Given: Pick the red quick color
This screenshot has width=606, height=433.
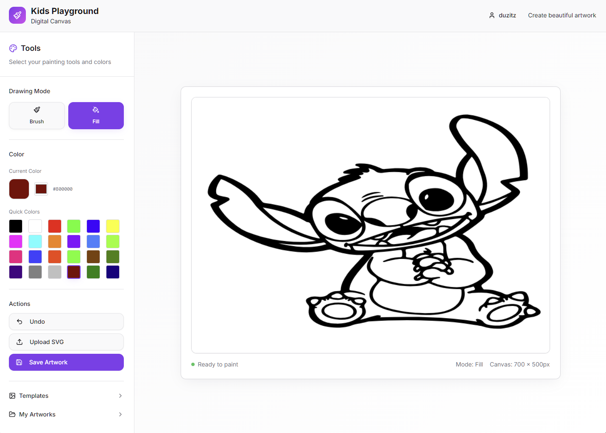Looking at the screenshot, I should click(x=55, y=226).
